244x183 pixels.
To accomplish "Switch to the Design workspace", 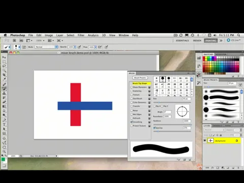I will coord(197,41).
